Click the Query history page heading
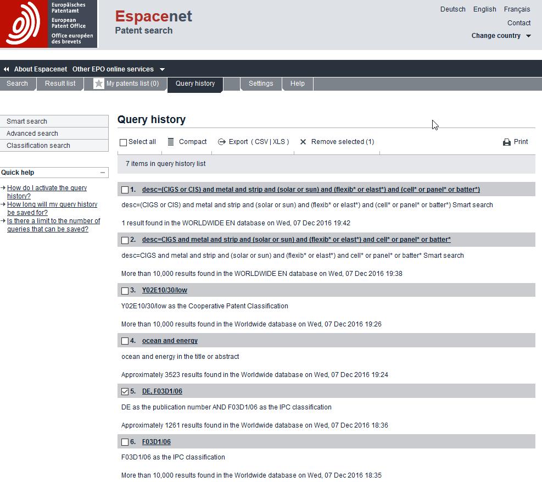Image resolution: width=542 pixels, height=482 pixels. click(152, 120)
